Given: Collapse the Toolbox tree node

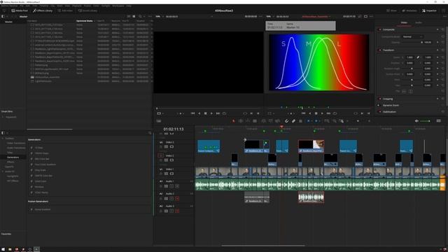Looking at the screenshot, I should click(3, 139).
